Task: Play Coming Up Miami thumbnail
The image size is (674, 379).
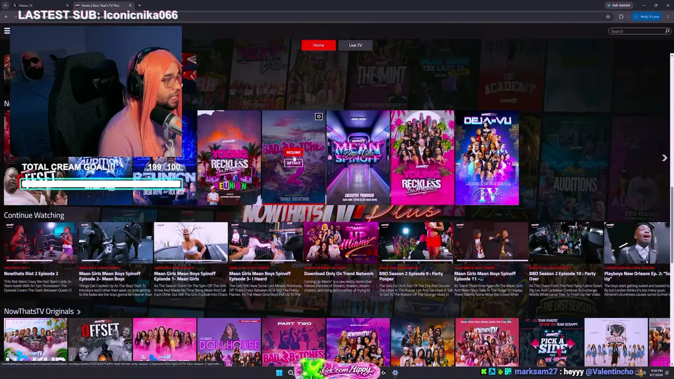Action: (x=341, y=242)
